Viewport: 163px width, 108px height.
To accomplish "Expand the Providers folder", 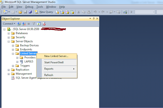I will tap(17, 58).
